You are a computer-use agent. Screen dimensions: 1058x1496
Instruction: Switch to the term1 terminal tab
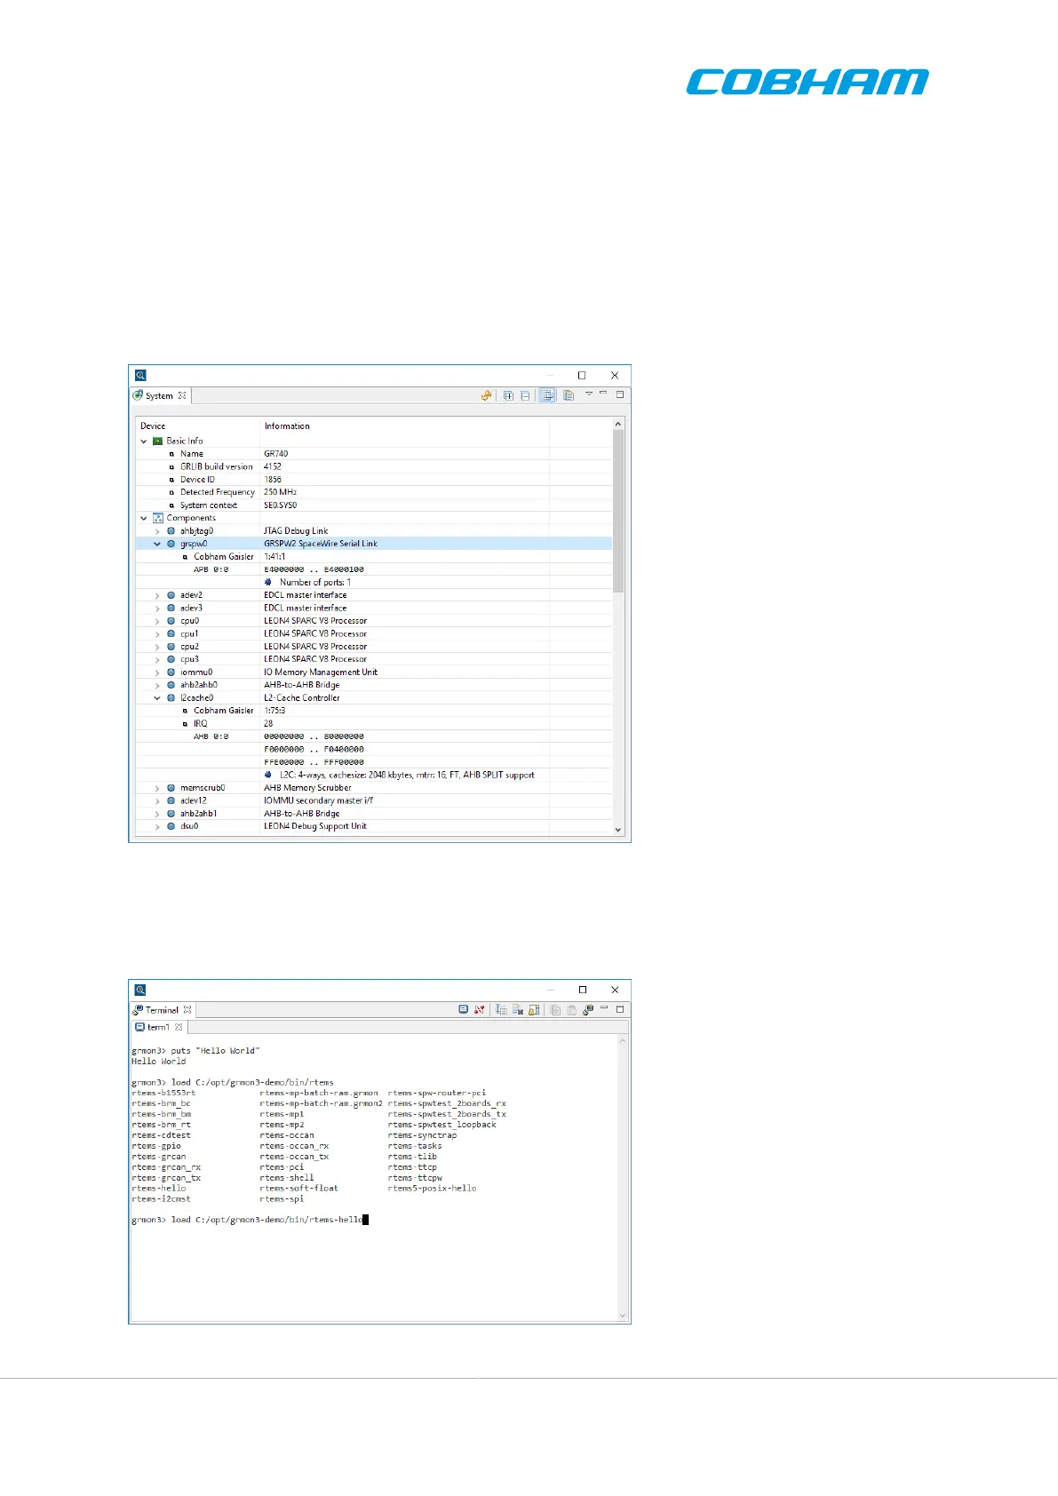click(x=157, y=1027)
